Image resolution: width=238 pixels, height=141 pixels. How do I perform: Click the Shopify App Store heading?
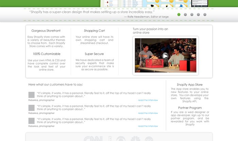tap(190, 85)
